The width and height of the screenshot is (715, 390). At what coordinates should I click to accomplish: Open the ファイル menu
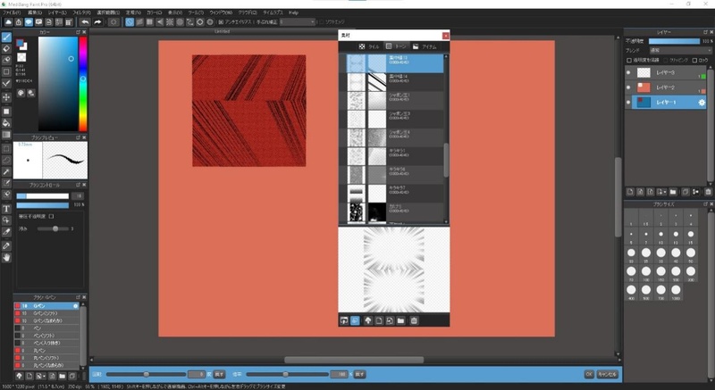pos(12,12)
